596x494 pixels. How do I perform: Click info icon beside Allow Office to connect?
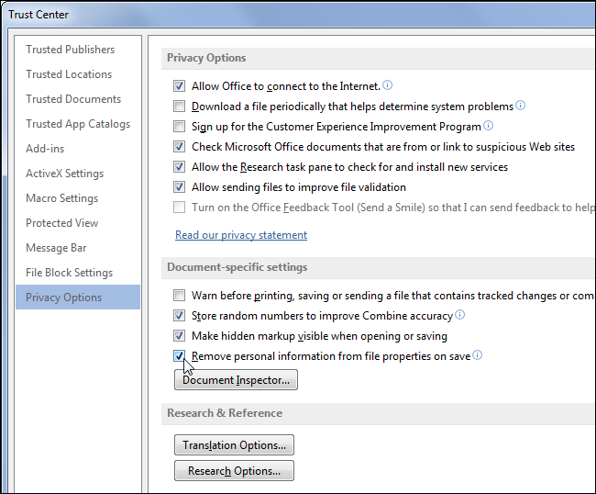387,85
